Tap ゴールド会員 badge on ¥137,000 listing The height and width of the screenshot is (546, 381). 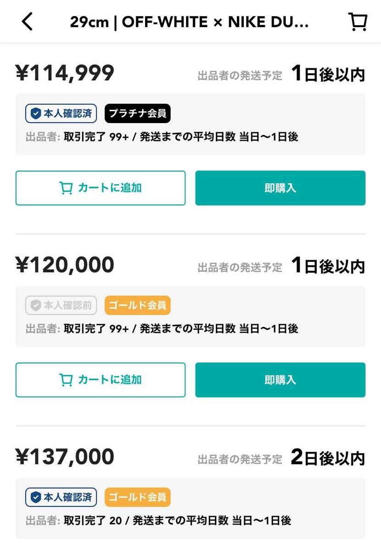pyautogui.click(x=138, y=497)
